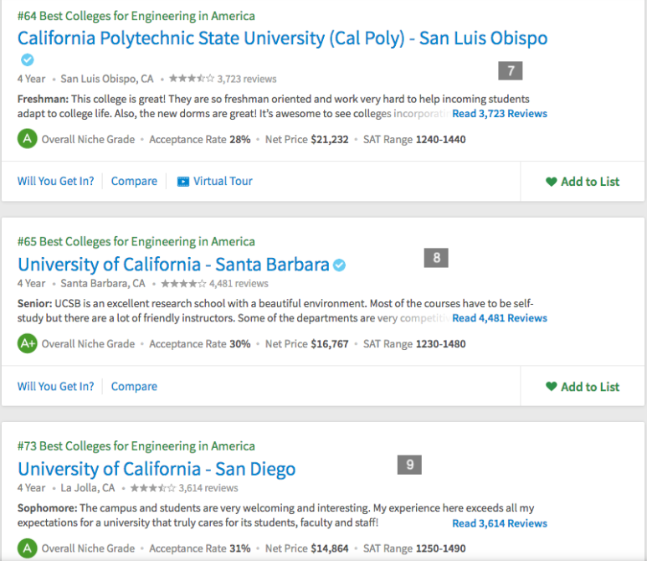Image resolution: width=647 pixels, height=561 pixels.
Task: Click Cal Poly star rating
Action: click(192, 79)
